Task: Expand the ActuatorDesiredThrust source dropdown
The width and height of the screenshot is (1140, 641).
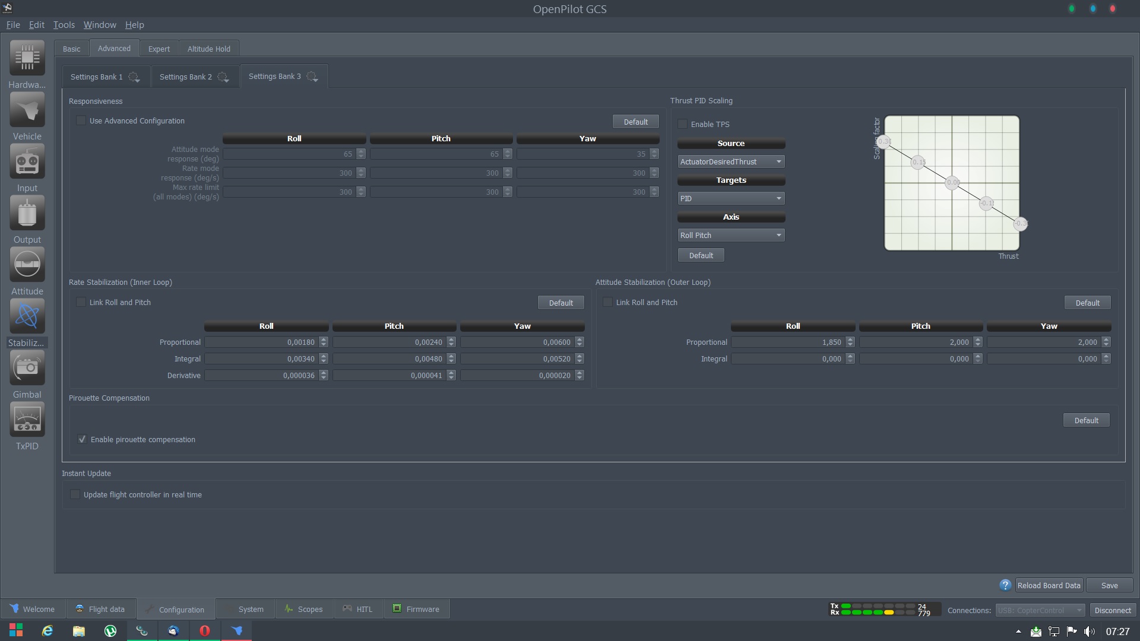Action: tap(731, 161)
